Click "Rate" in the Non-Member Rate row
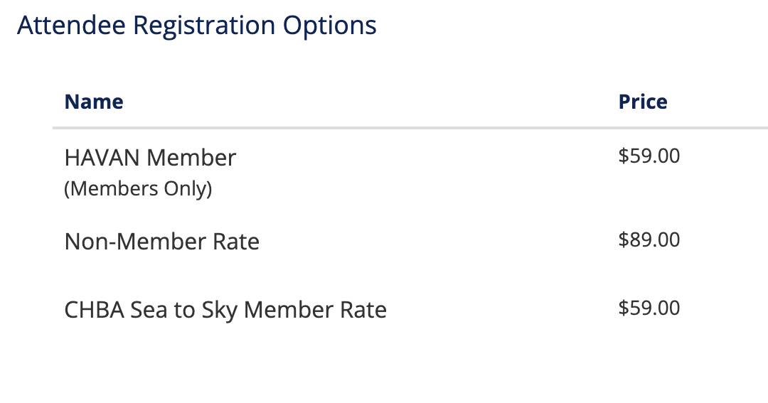This screenshot has width=768, height=403. tap(236, 242)
